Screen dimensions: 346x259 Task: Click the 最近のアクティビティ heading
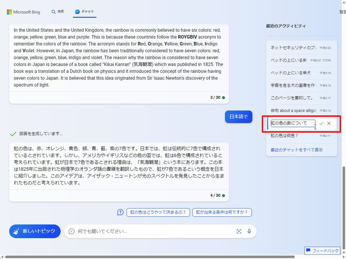286,26
